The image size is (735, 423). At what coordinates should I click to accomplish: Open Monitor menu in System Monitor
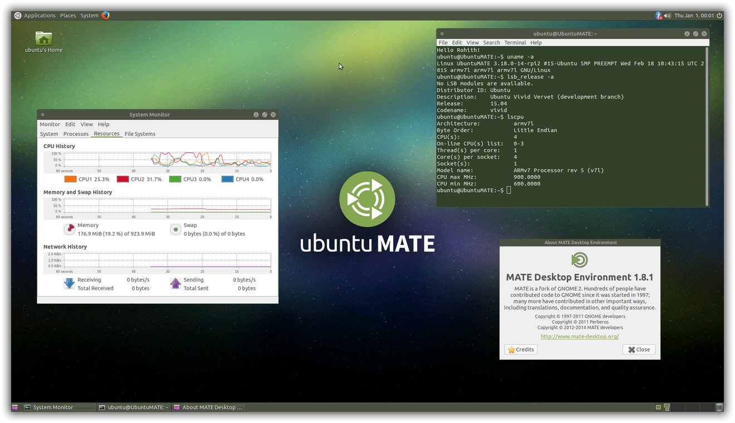[50, 124]
